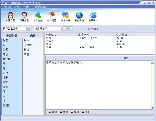Click 继续 to resume reading

(75, 112)
